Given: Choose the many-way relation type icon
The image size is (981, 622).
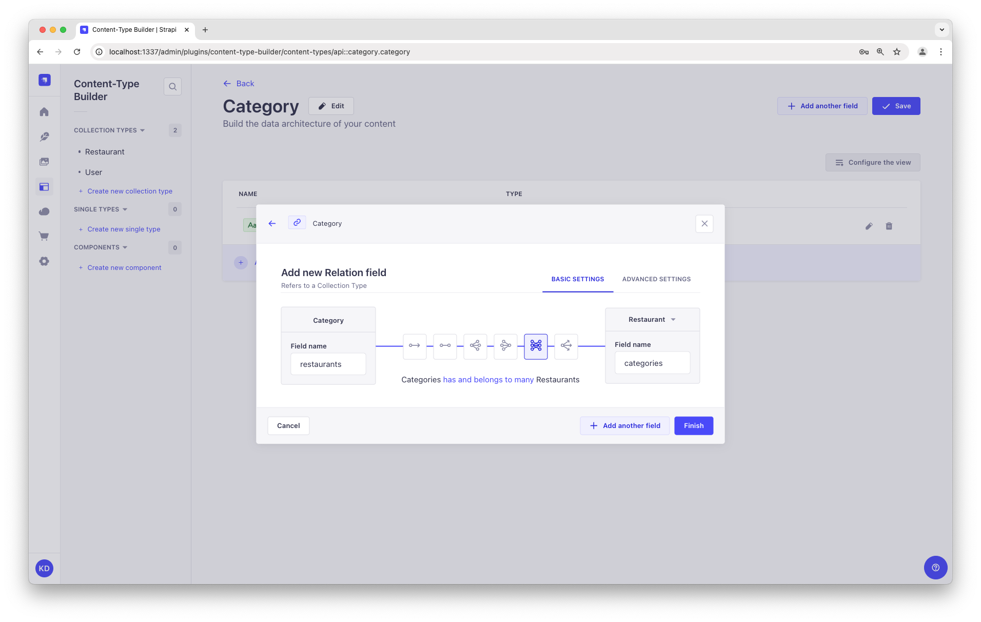Looking at the screenshot, I should [x=566, y=346].
